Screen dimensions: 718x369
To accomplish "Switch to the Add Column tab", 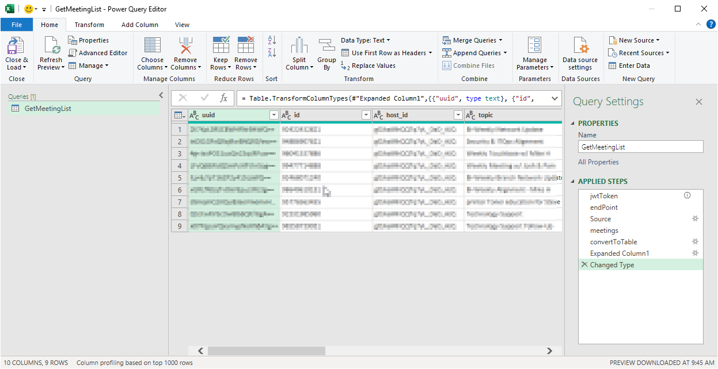I will click(x=140, y=25).
